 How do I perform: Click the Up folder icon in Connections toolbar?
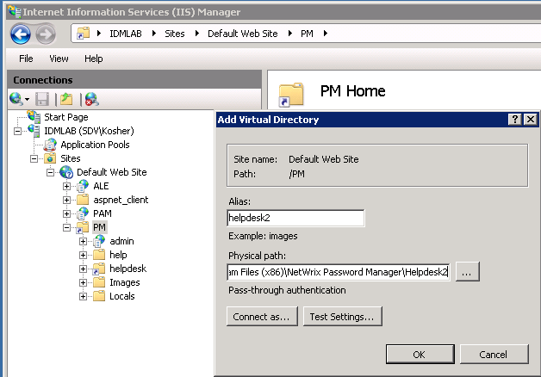(65, 99)
